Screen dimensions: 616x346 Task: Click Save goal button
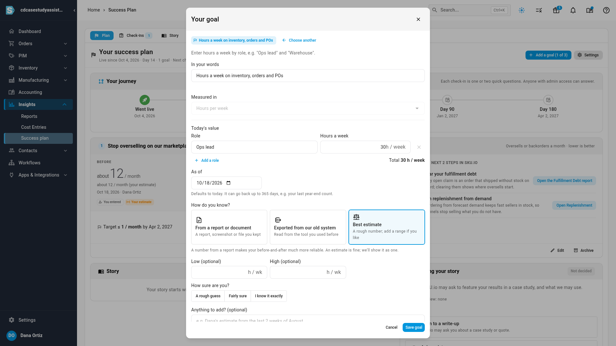tap(414, 327)
